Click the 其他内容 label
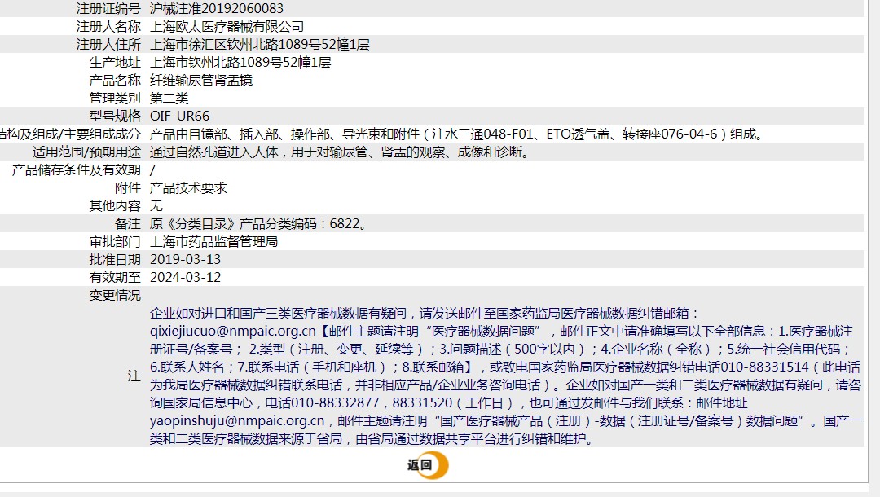The width and height of the screenshot is (880, 497). point(115,206)
